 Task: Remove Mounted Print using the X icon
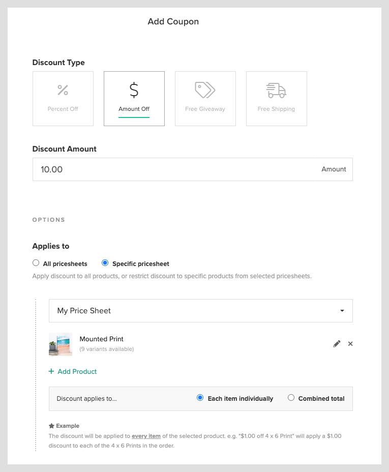pos(350,344)
